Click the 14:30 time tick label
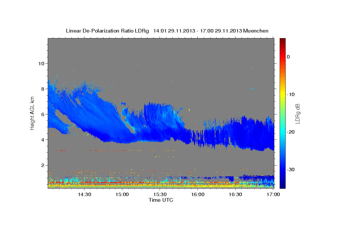Image resolution: width=339 pixels, height=226 pixels. (x=84, y=195)
